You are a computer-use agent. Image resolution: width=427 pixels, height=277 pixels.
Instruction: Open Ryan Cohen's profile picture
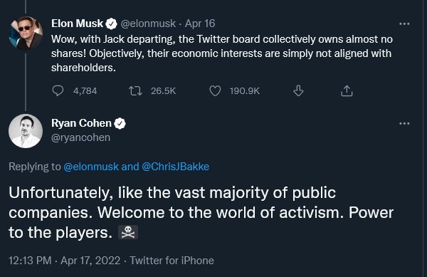point(26,131)
